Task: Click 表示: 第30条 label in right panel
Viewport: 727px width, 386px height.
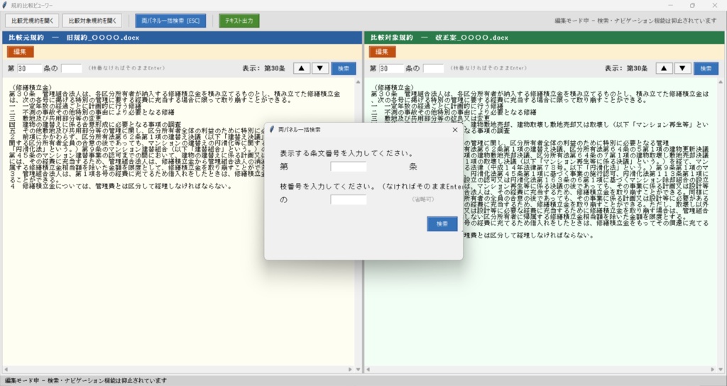Action: tap(626, 69)
